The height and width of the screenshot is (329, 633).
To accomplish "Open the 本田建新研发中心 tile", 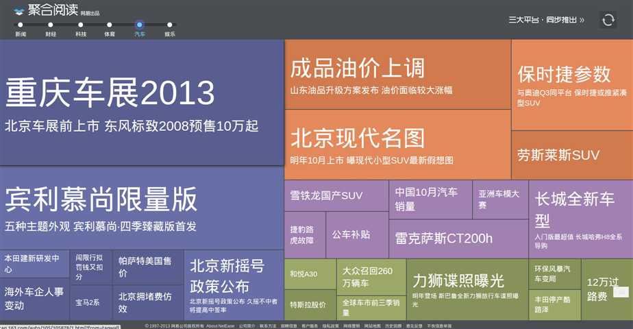I will click(34, 263).
